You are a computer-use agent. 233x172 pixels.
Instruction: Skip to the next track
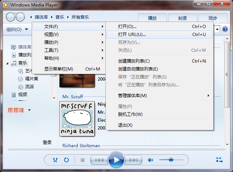tap(133, 160)
